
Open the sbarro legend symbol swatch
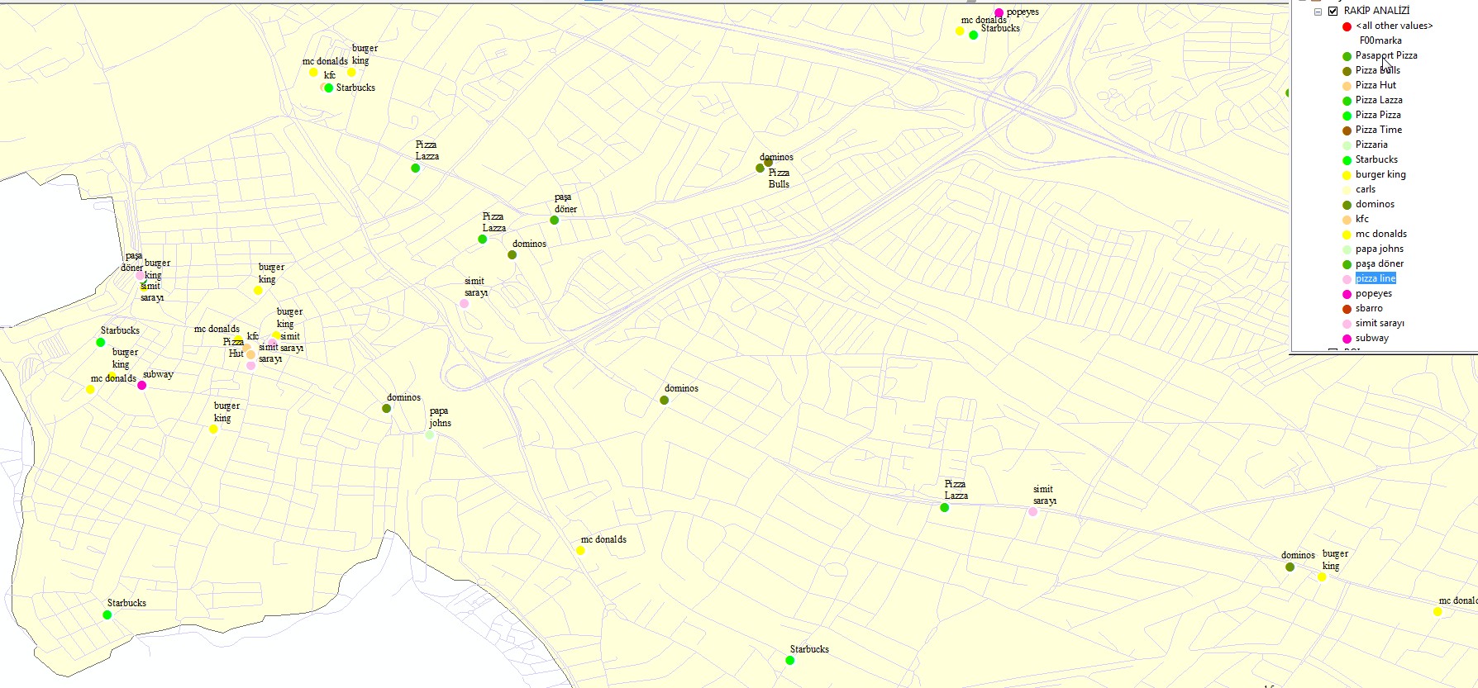point(1347,309)
